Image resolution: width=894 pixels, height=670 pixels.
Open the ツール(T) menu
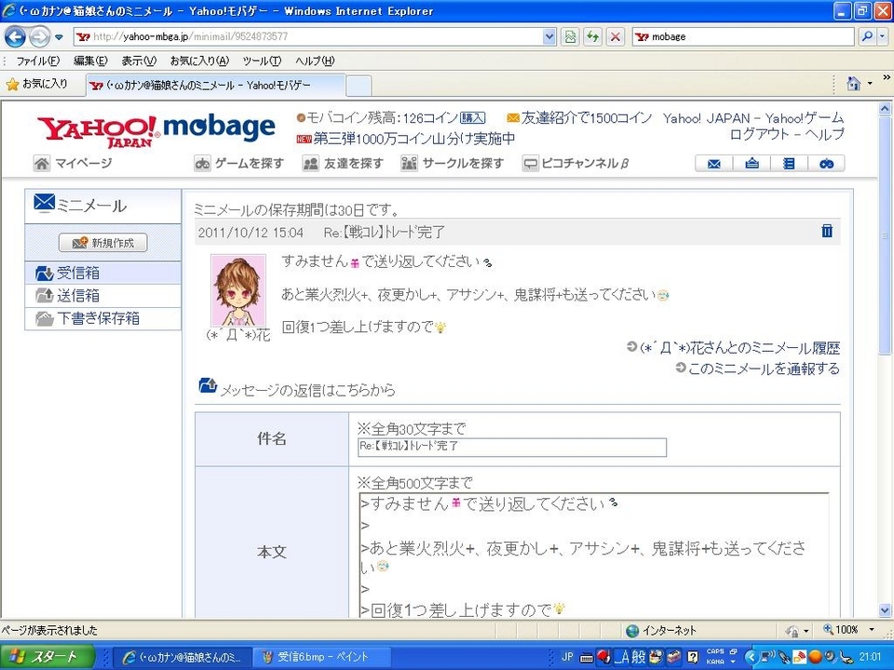tap(262, 61)
